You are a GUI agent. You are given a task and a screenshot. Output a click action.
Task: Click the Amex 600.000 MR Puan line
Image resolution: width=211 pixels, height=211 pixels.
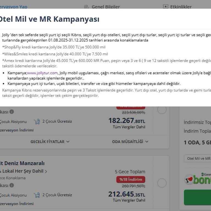(x=107, y=63)
